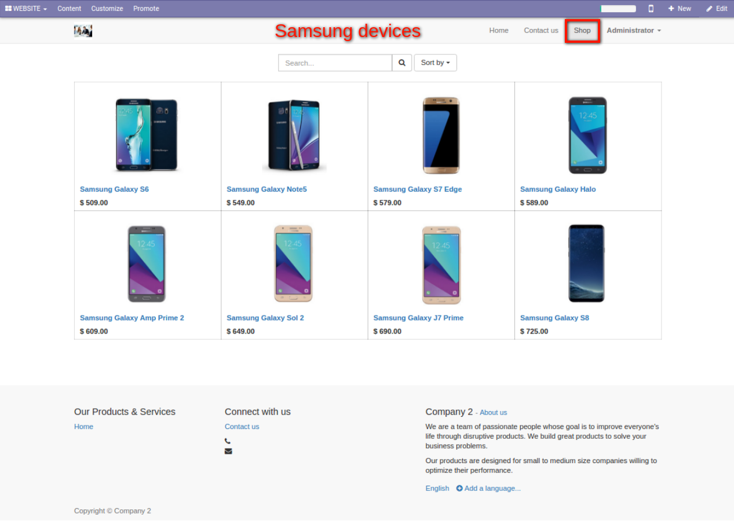The height and width of the screenshot is (521, 734).
Task: Click the plus-circle Add a language icon
Action: coord(459,489)
